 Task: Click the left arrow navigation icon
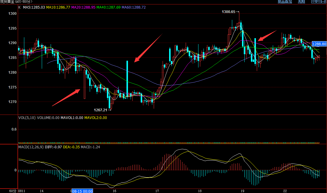[x=313, y=1]
